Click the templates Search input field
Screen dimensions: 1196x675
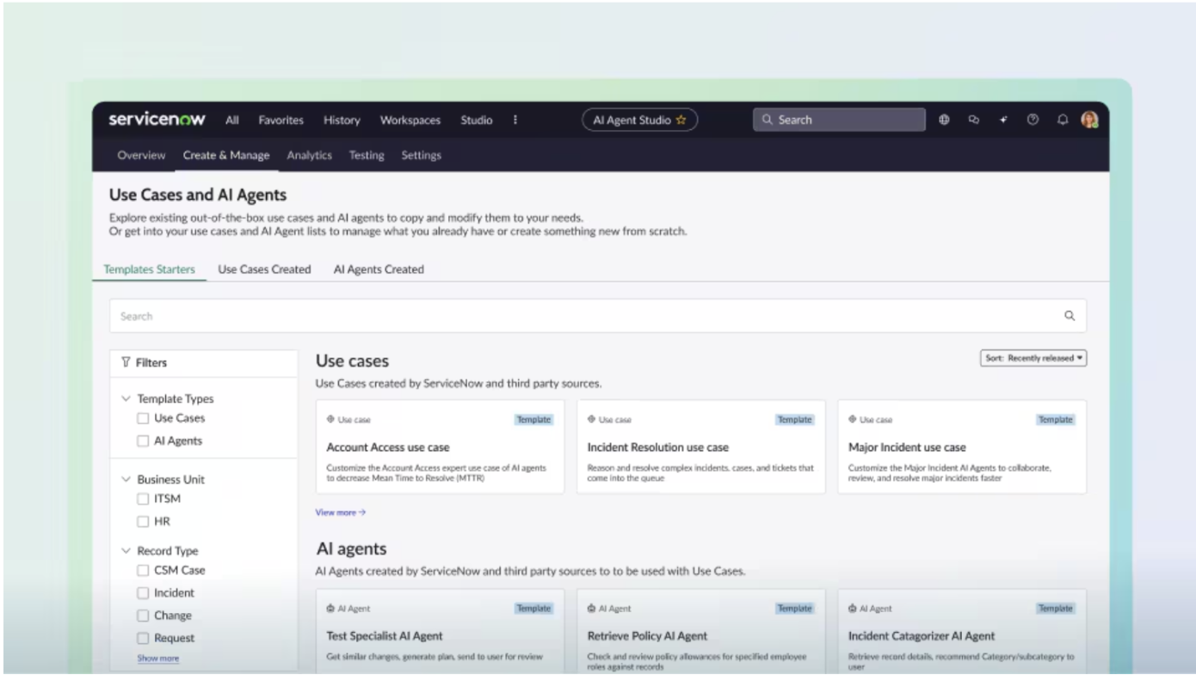pyautogui.click(x=597, y=316)
